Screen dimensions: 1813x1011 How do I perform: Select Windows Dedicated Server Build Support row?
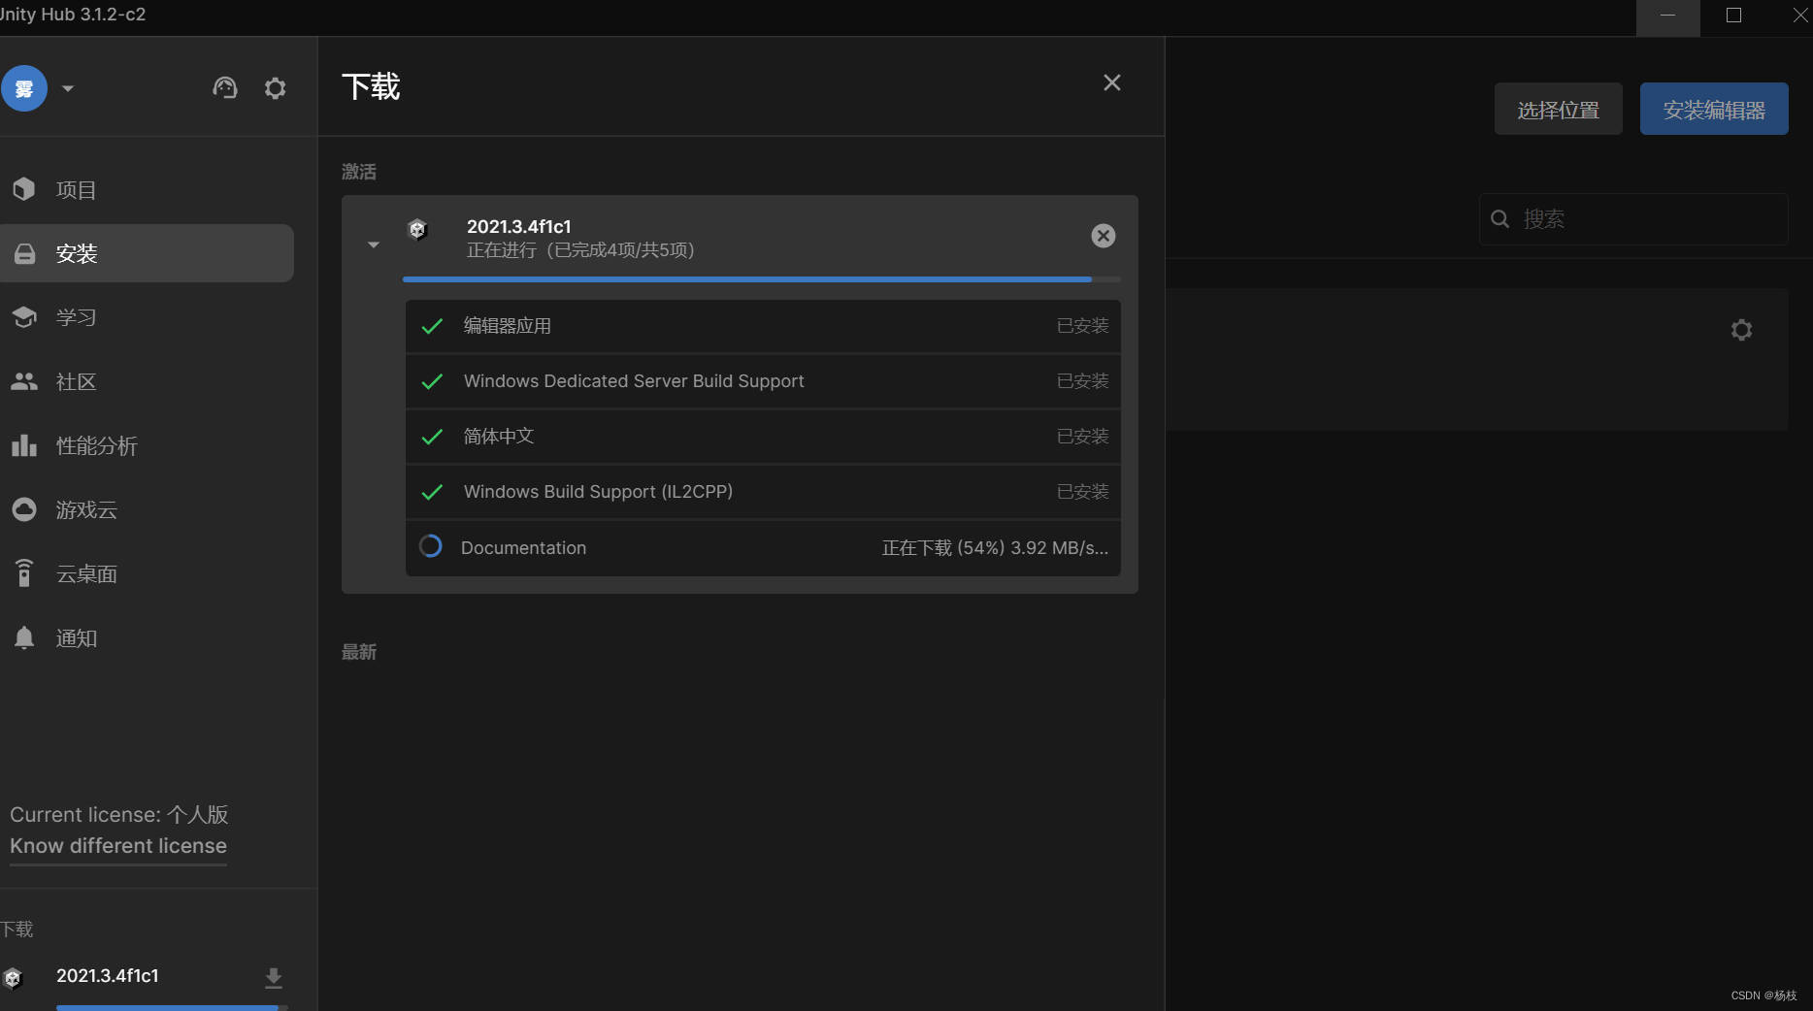point(763,381)
